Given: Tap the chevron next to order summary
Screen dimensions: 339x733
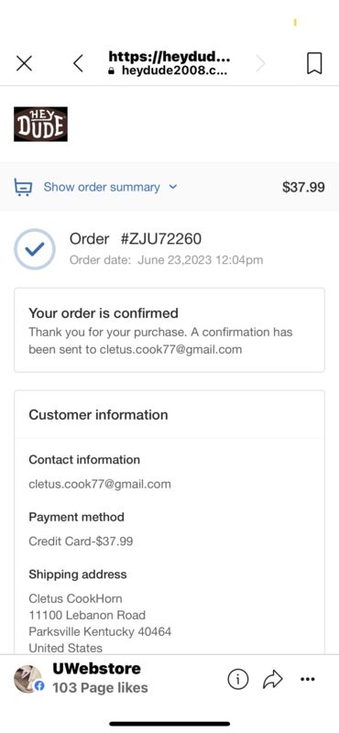Looking at the screenshot, I should 173,187.
